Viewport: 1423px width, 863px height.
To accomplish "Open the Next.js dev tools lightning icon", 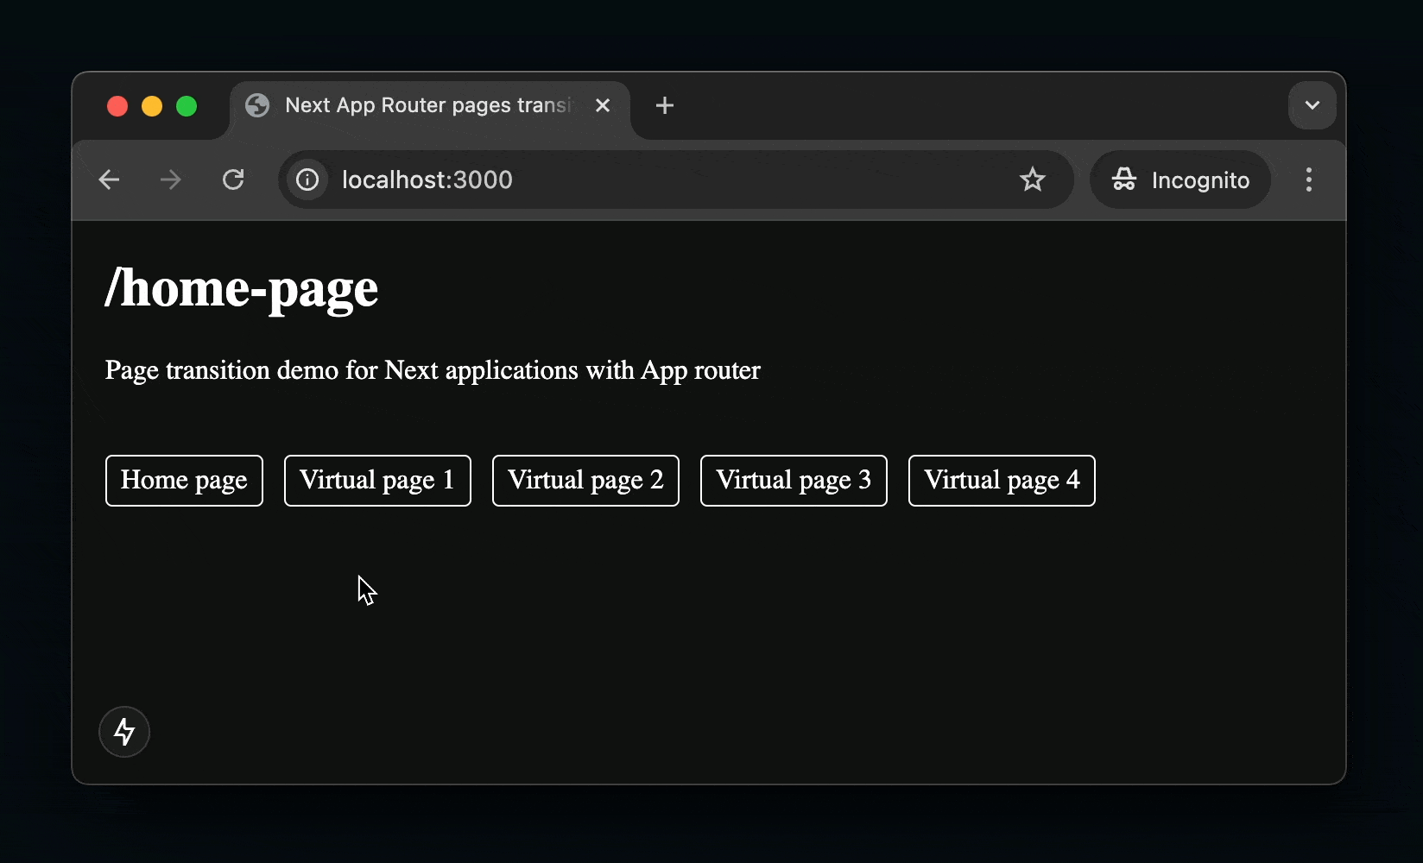I will [124, 732].
